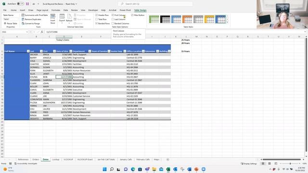This screenshot has height=173, width=308.
Task: Switch to Page Break Preview in status bar
Action: click(276, 163)
